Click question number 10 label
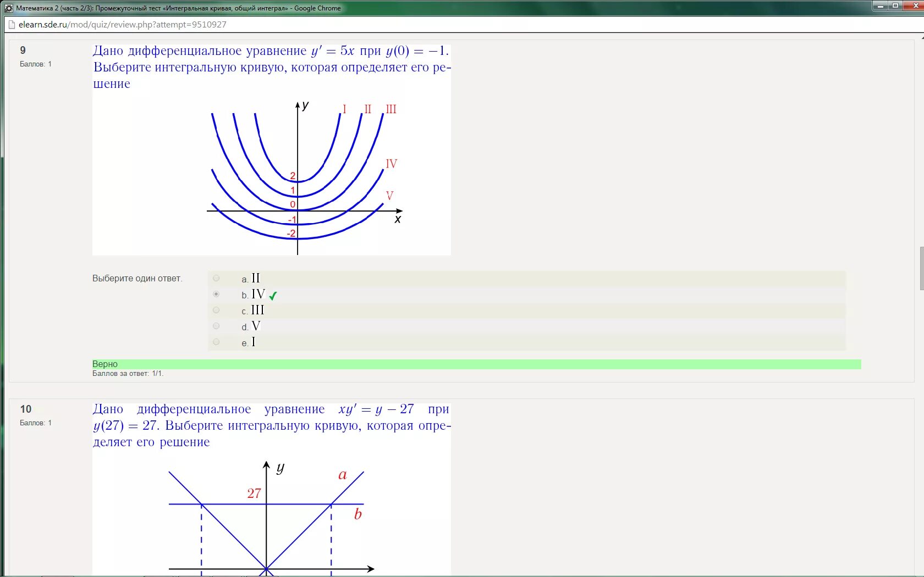 pyautogui.click(x=26, y=409)
